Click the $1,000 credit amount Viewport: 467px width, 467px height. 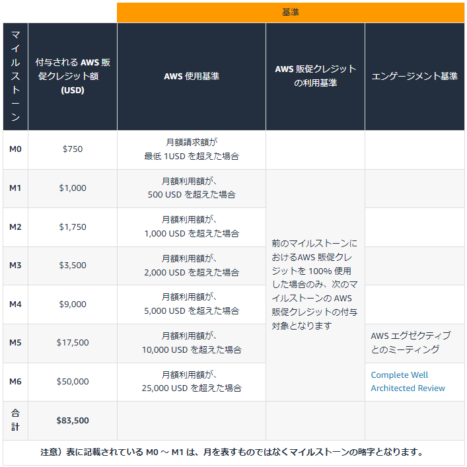click(73, 188)
